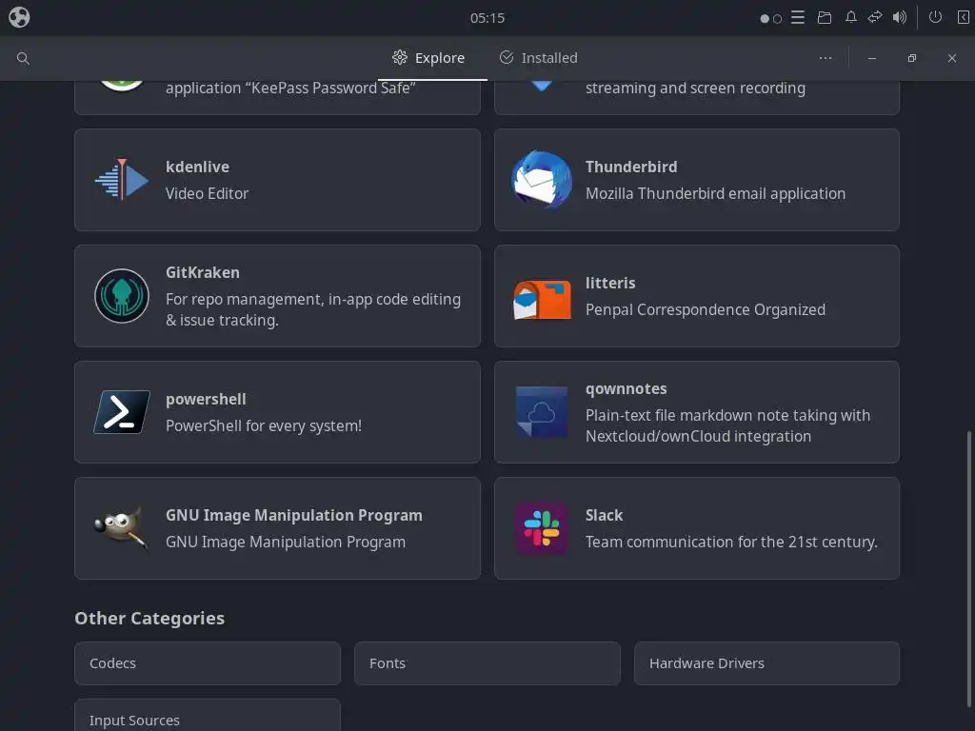Click Mozilla Thunderbird email application description

point(715,193)
